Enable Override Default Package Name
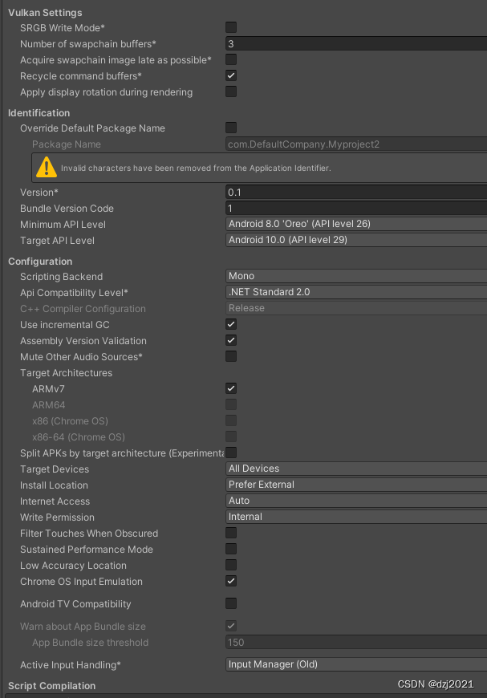Viewport: 487px width, 698px height. (231, 128)
